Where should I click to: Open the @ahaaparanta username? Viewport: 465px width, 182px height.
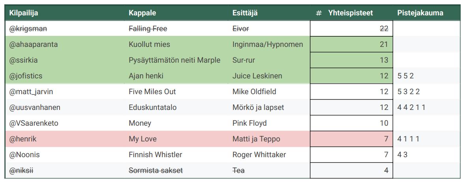tap(34, 45)
